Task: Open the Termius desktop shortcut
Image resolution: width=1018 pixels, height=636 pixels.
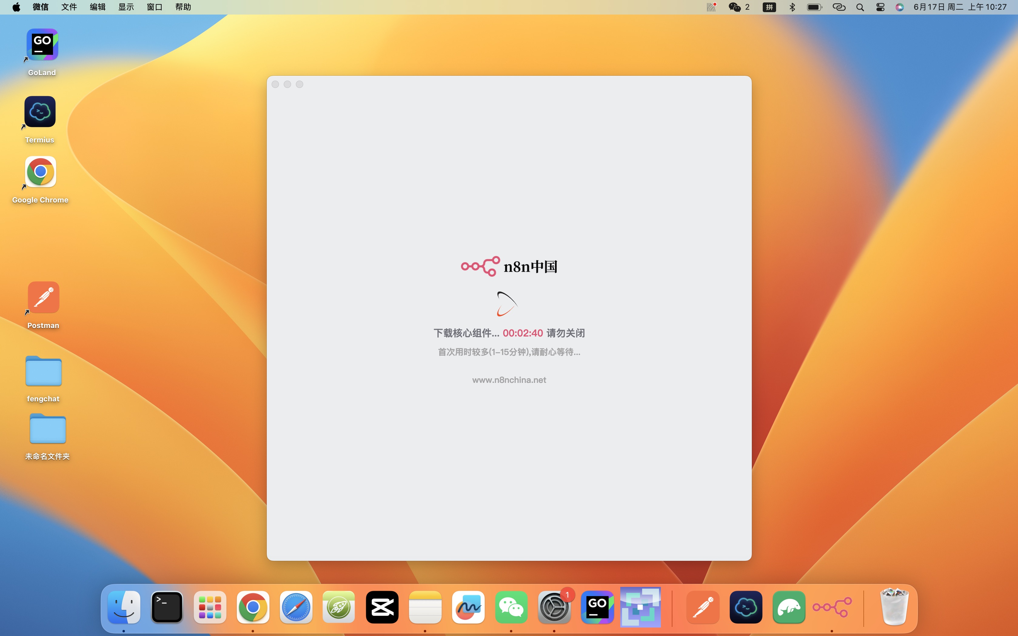Action: click(40, 112)
